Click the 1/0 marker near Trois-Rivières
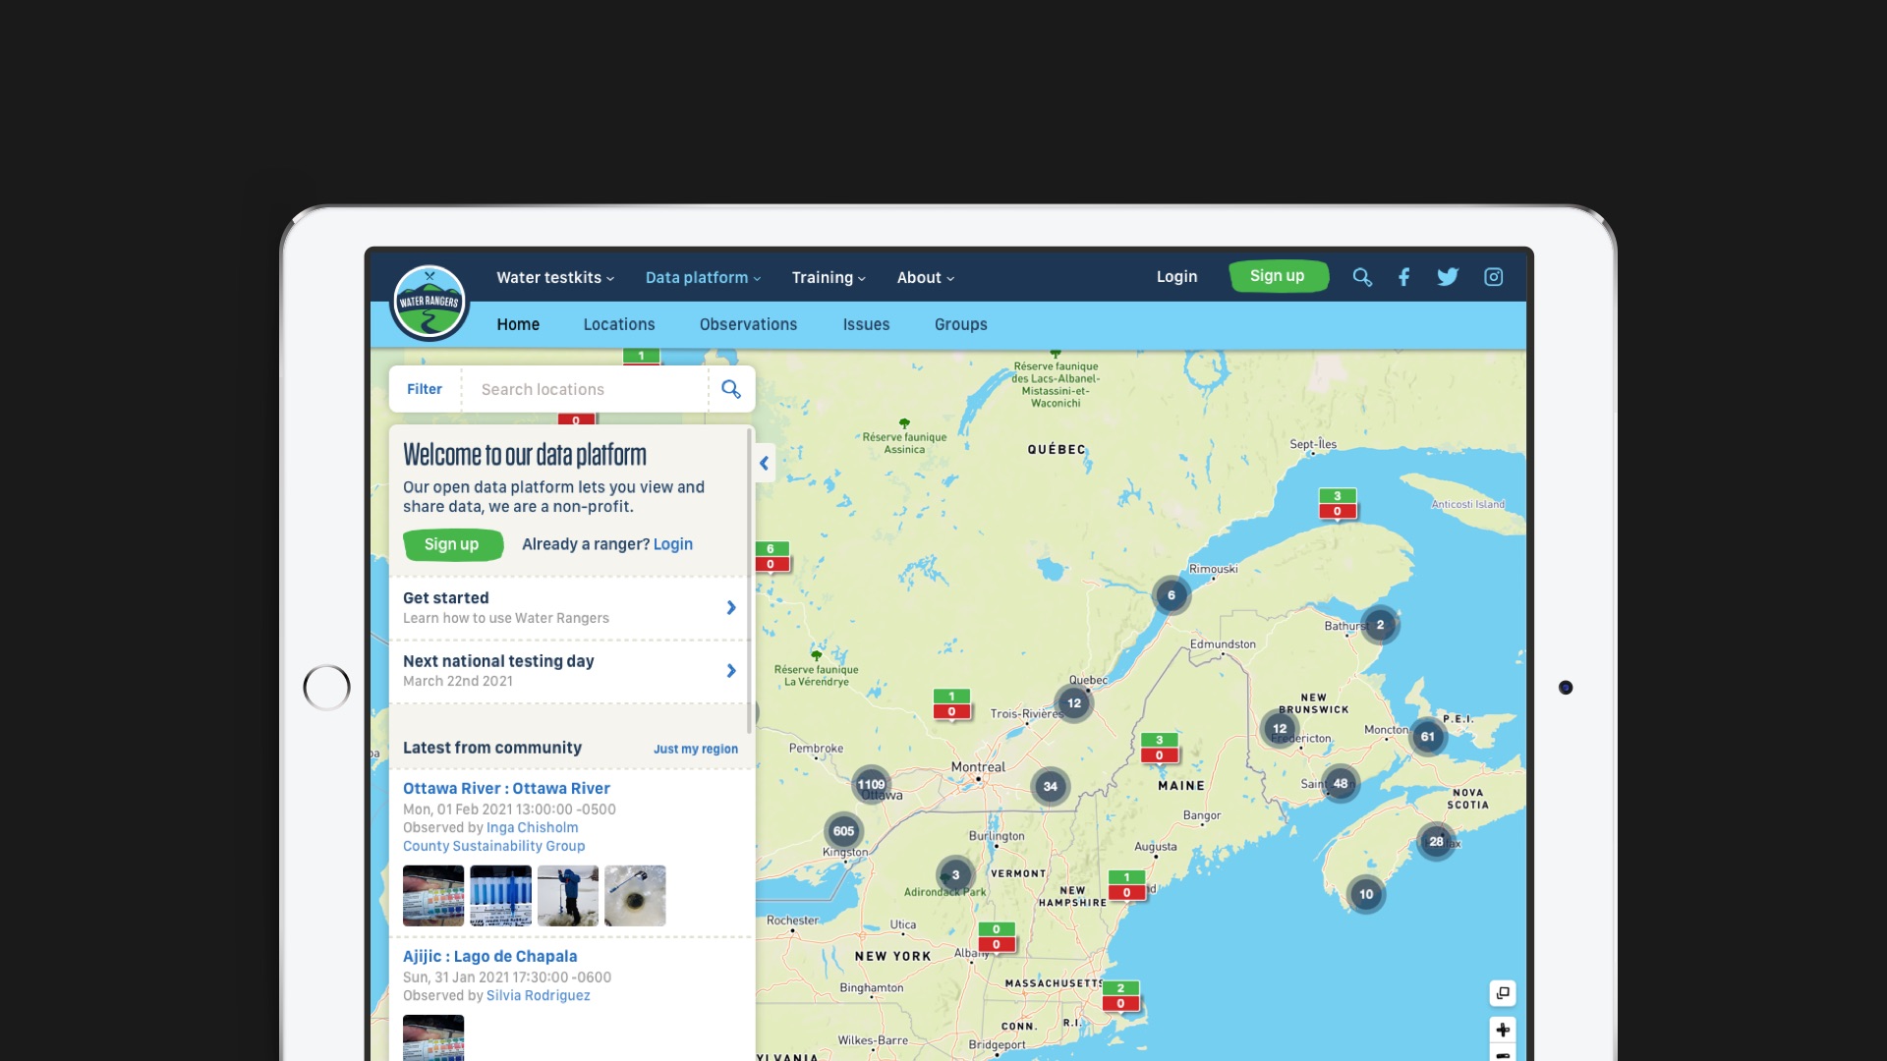Viewport: 1887px width, 1061px height. (951, 704)
